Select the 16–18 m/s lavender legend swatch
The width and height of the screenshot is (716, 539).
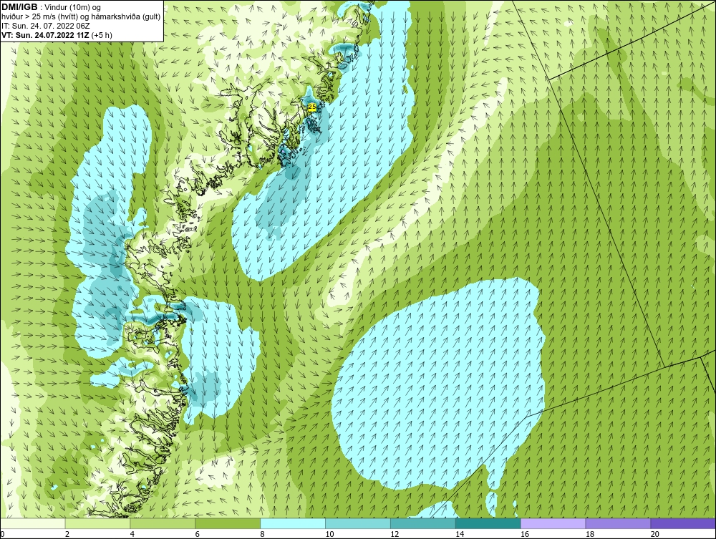(553, 523)
